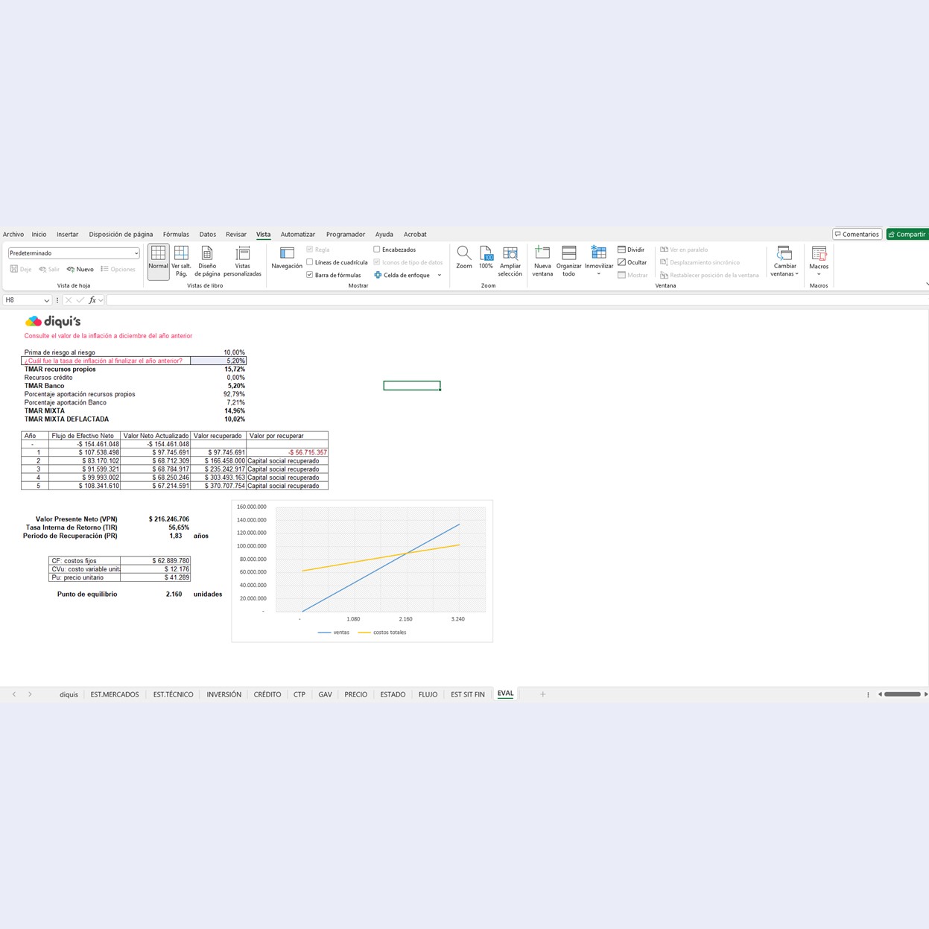The image size is (929, 929).
Task: Uncheck Barra de fórmulas
Action: pyautogui.click(x=310, y=275)
